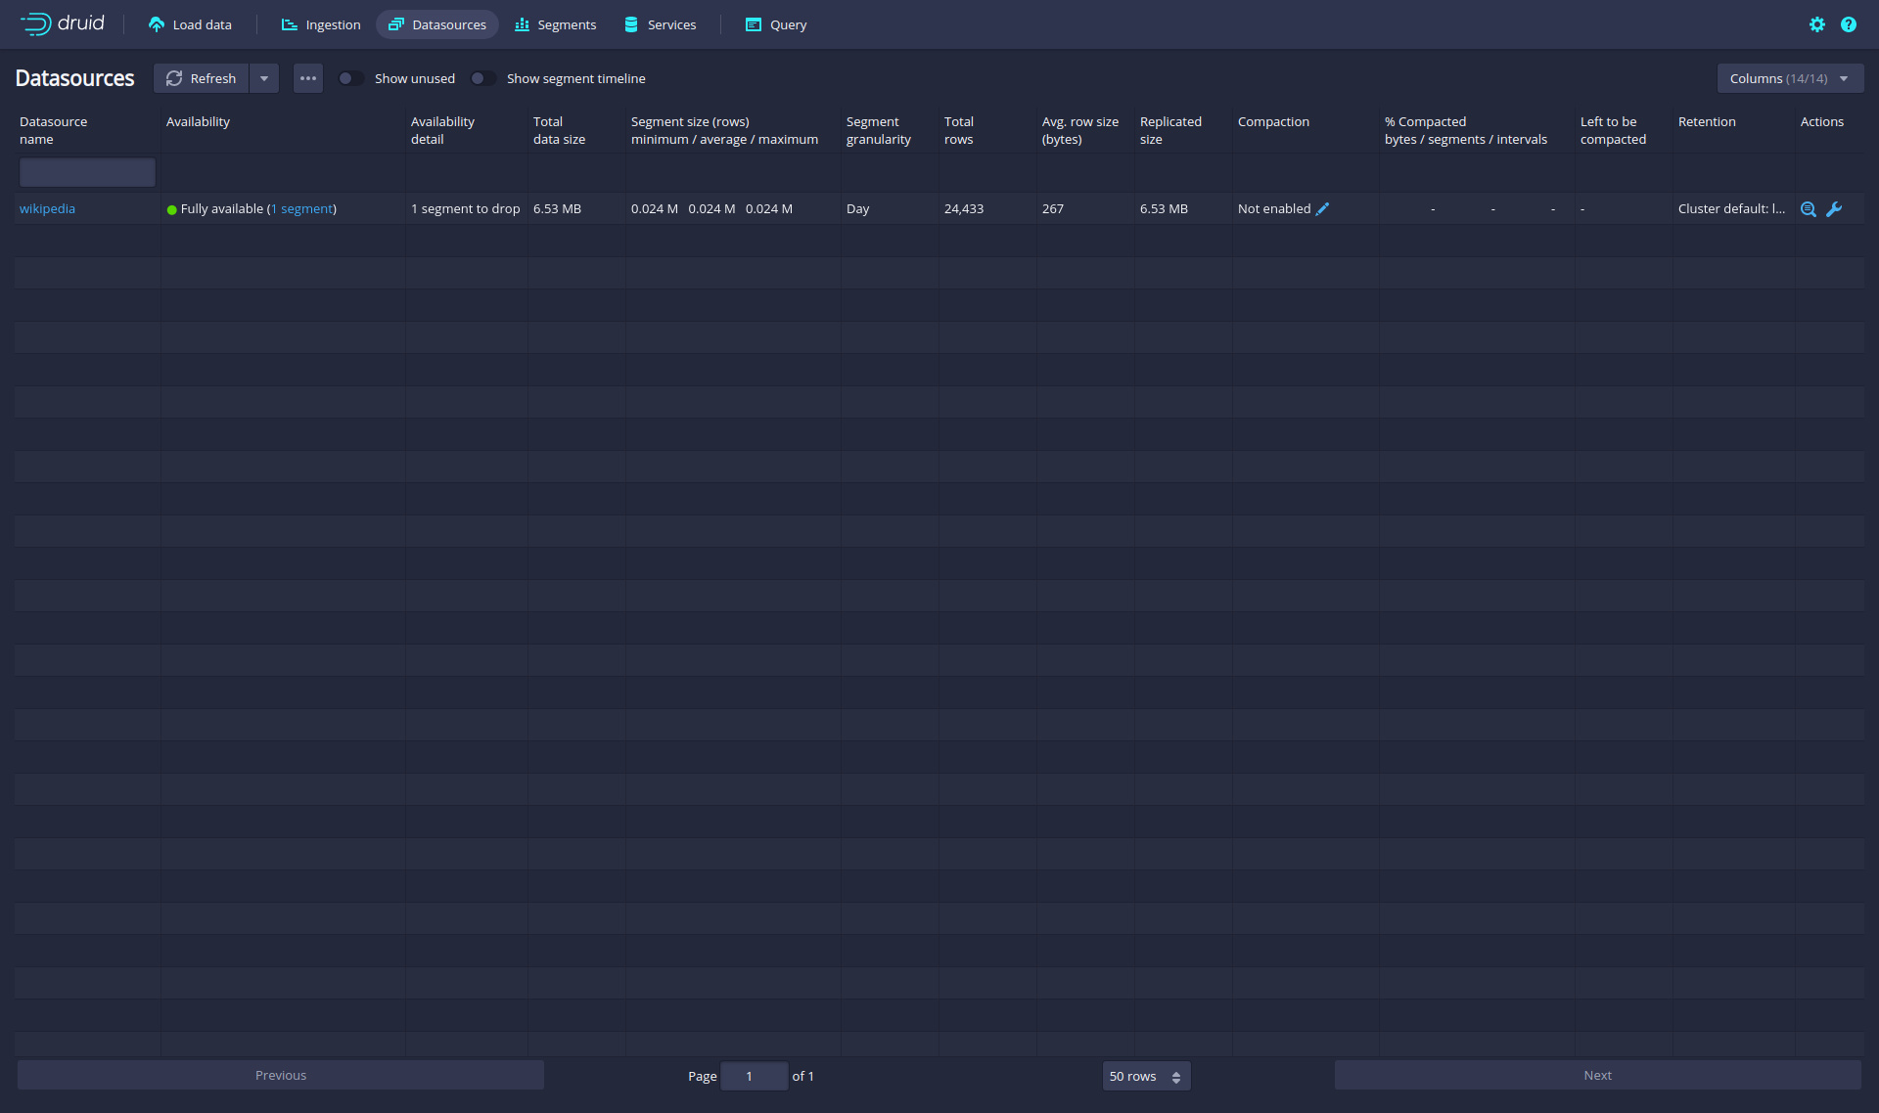Go to the Load data tab
The height and width of the screenshot is (1113, 1879).
click(190, 24)
